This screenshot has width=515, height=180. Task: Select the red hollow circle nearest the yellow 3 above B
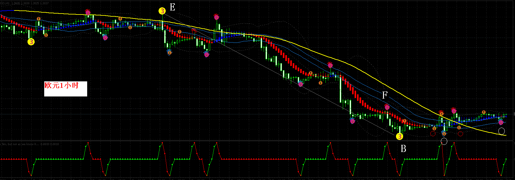click(x=433, y=133)
